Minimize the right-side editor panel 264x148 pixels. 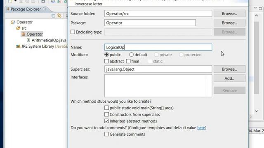click(x=256, y=8)
